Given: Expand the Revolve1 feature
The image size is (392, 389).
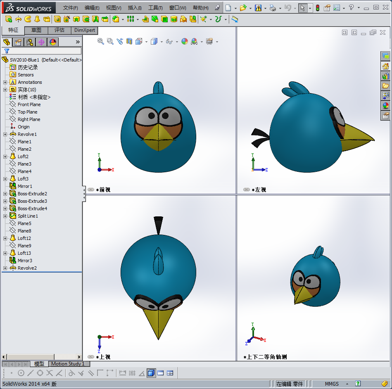Looking at the screenshot, I should pyautogui.click(x=5, y=134).
